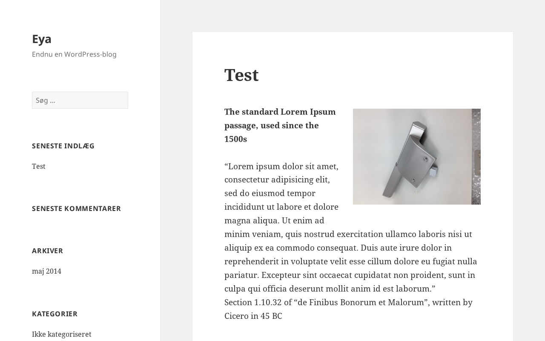
Task: Click the bold standard Lorem Ipsum passage heading
Action: tap(280, 125)
